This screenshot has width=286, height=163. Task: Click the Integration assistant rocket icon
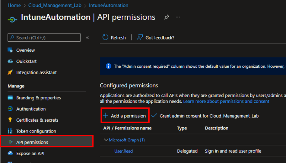coord(10,73)
